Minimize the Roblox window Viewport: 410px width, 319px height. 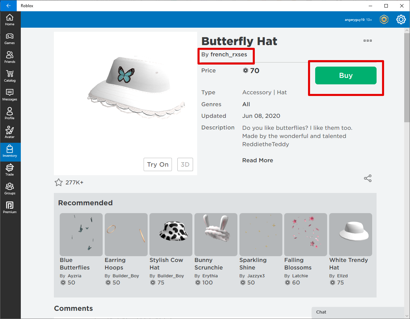[370, 5]
